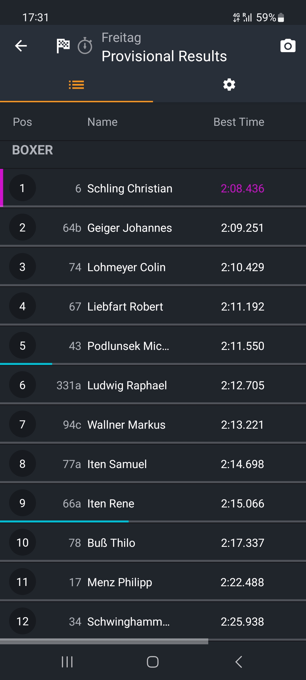Tap the Name column header

click(102, 122)
